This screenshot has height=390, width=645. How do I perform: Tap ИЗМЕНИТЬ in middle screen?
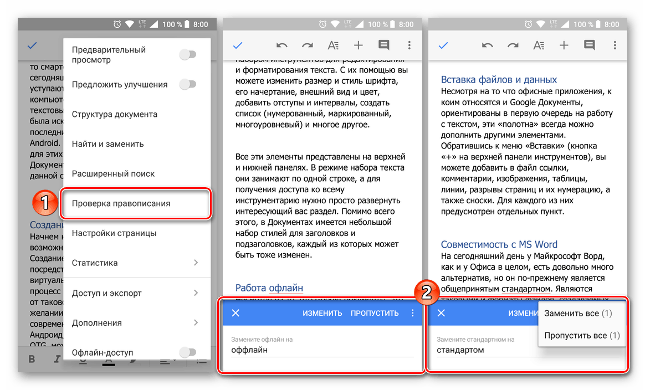pos(322,313)
